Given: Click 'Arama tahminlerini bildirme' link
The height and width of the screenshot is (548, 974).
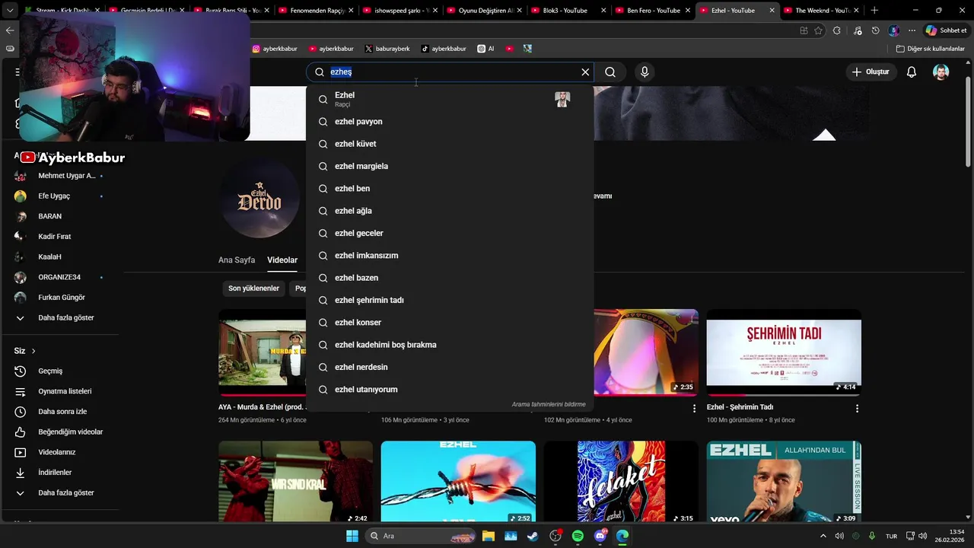Looking at the screenshot, I should [x=549, y=405].
